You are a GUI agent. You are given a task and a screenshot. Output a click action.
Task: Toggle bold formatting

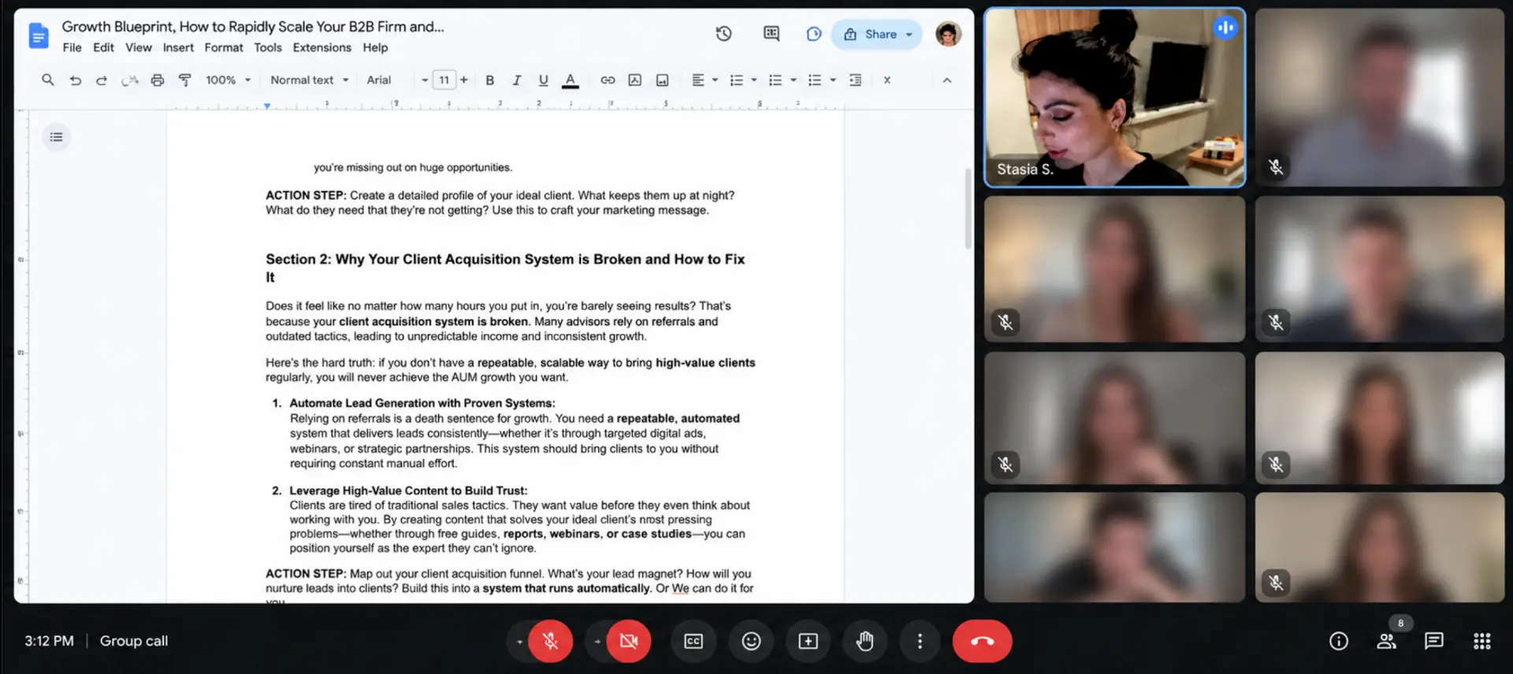coord(490,80)
